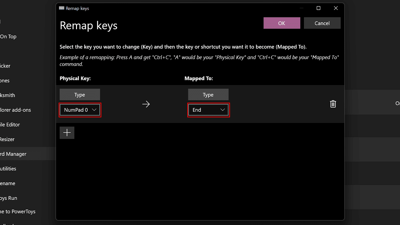Viewport: 400px width, 225px height.
Task: Select Hosts File Editor in sidebar
Action: click(x=10, y=125)
